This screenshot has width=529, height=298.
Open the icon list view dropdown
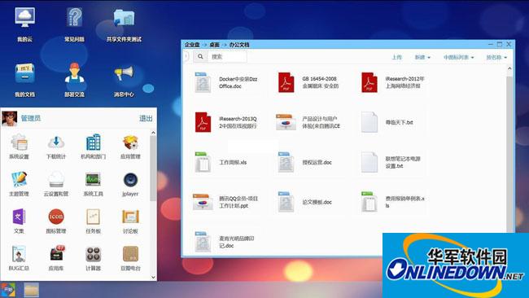pyautogui.click(x=458, y=57)
